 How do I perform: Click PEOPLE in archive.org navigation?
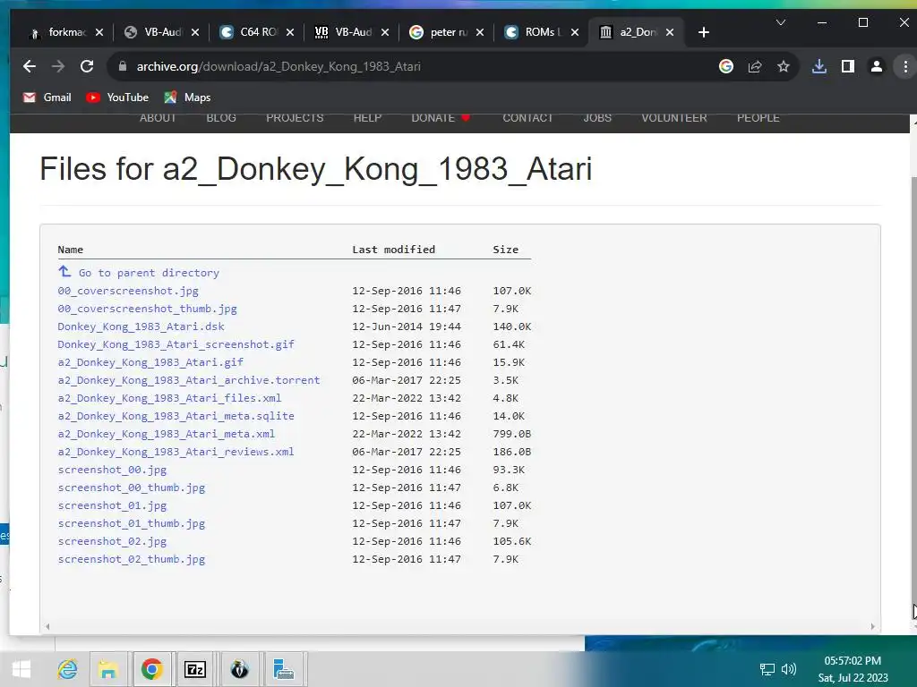[x=758, y=118]
